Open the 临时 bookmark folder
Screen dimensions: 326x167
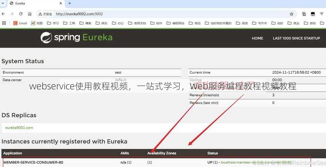(x=277, y=23)
